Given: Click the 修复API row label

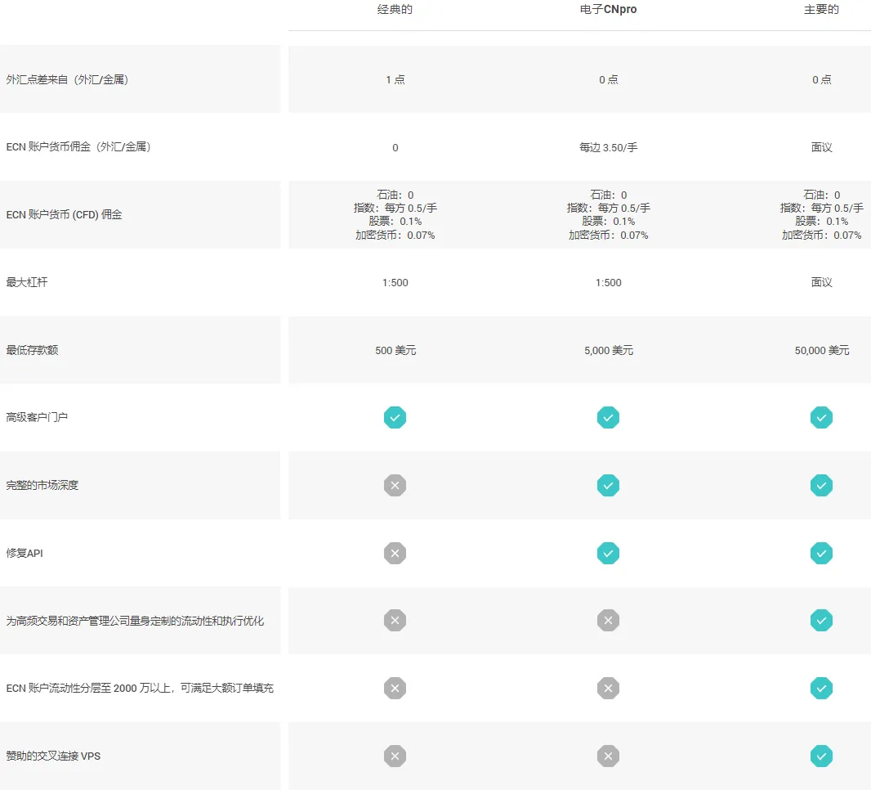Looking at the screenshot, I should point(25,553).
